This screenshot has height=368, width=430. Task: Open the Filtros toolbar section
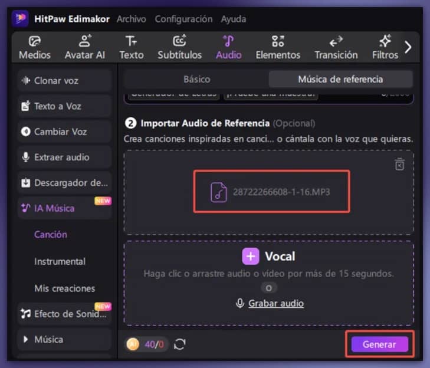385,48
